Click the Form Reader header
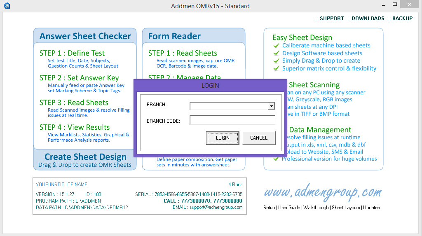422x236 pixels. 174,36
